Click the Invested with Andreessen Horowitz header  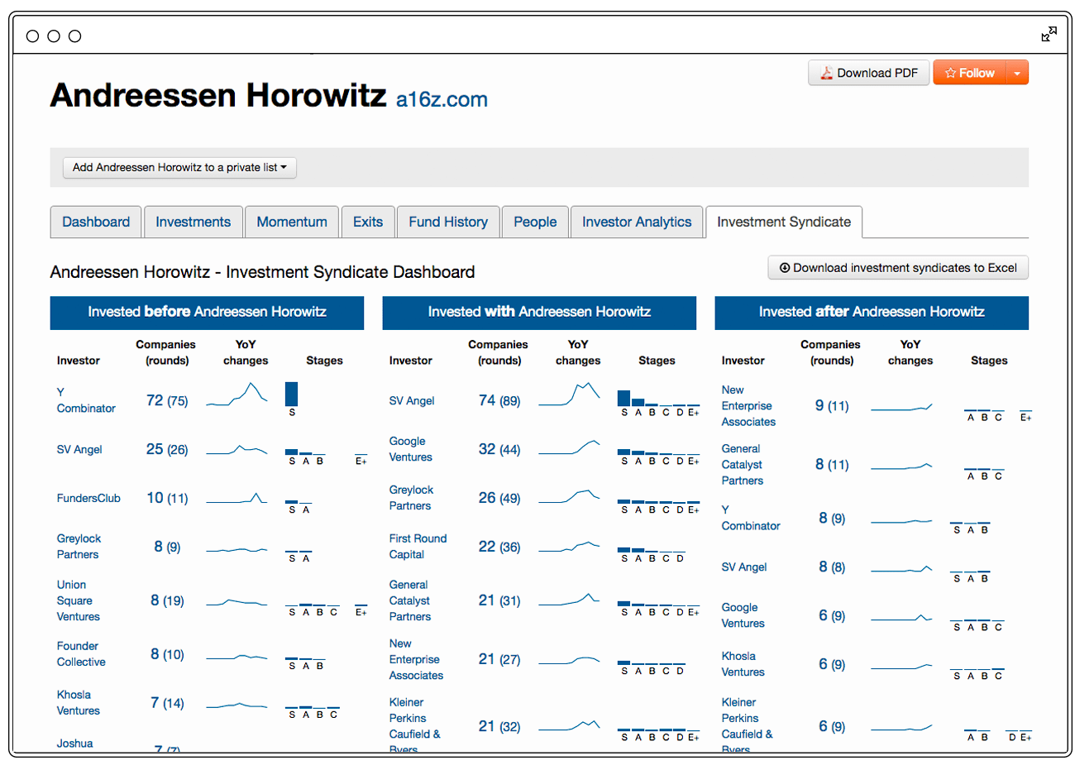coord(539,313)
